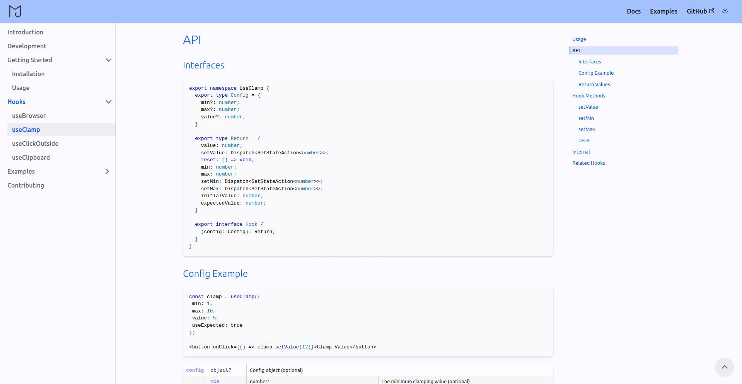Jump to Hook Methods section
The image size is (742, 384).
[x=588, y=96]
